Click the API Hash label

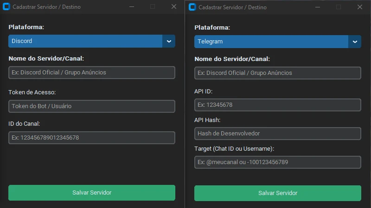coord(207,120)
